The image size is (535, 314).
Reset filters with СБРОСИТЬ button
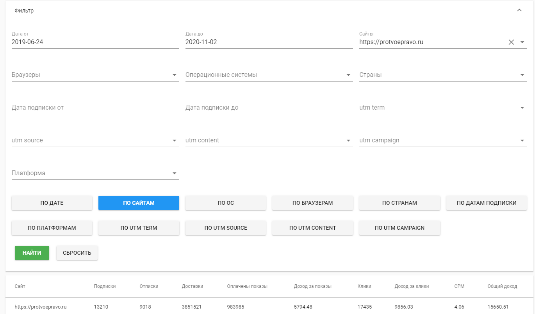point(77,253)
